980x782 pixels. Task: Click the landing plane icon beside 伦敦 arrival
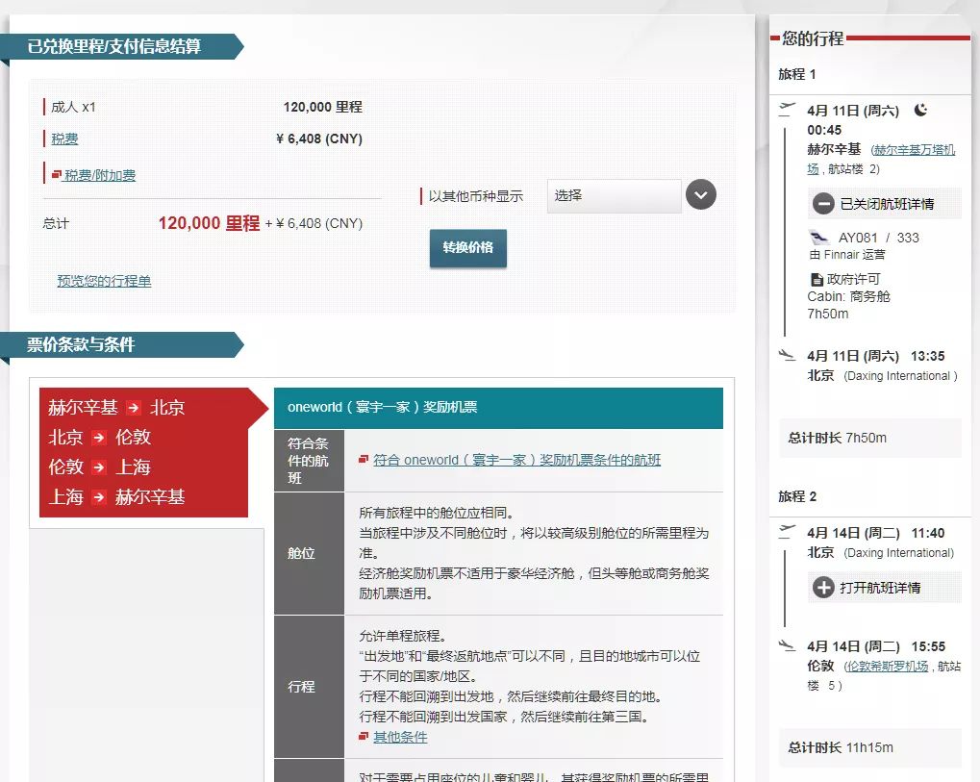pyautogui.click(x=786, y=644)
